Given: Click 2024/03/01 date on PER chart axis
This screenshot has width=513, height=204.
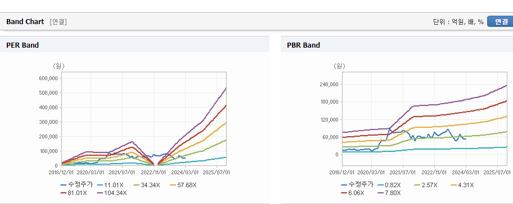Looking at the screenshot, I should (x=186, y=172).
